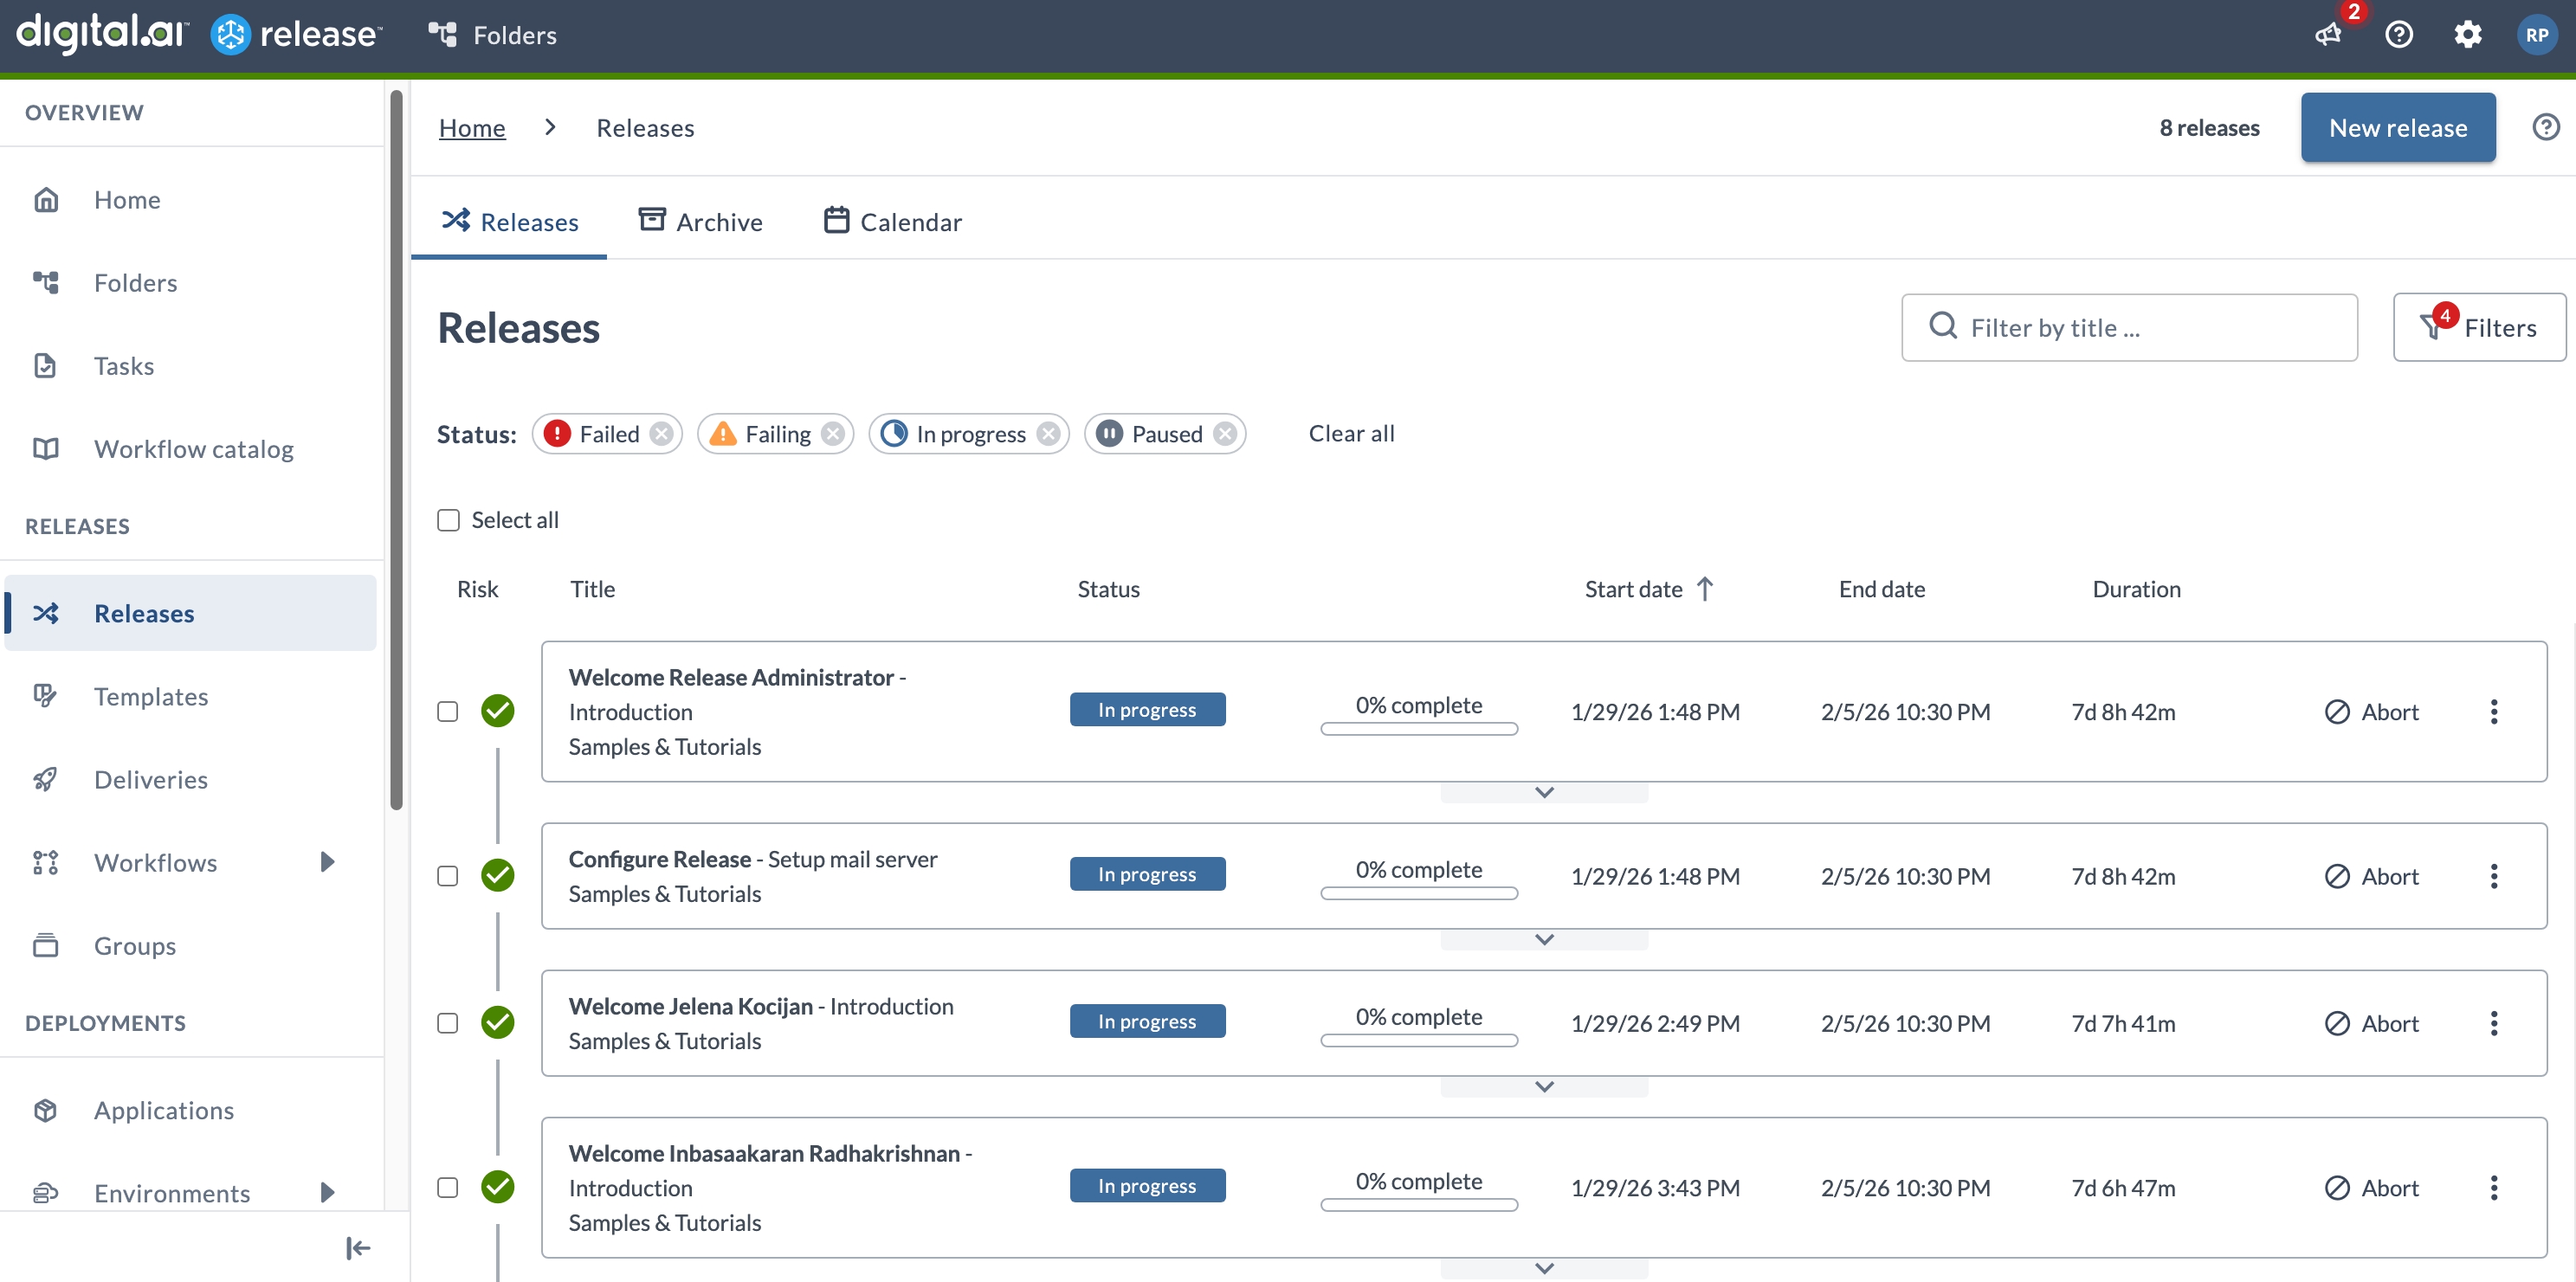Select the checkbox for Welcome Release Administrator
The height and width of the screenshot is (1282, 2576).
(447, 711)
